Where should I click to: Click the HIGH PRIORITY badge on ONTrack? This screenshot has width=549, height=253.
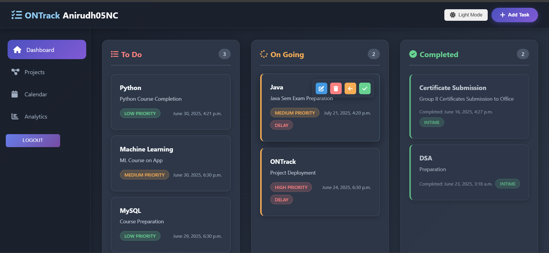[291, 187]
